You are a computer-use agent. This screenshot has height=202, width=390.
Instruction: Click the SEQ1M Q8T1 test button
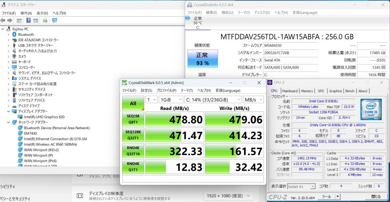(x=133, y=119)
